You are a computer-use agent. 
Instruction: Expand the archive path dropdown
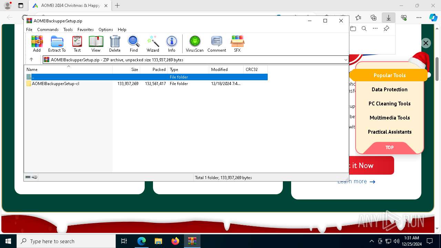[x=346, y=60]
